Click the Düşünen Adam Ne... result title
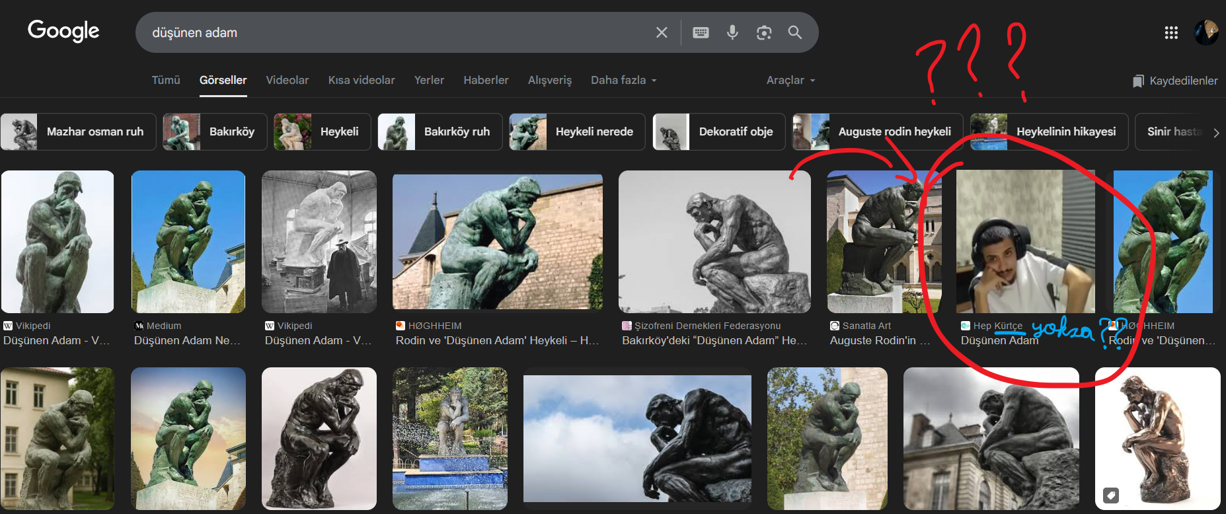 (x=187, y=340)
